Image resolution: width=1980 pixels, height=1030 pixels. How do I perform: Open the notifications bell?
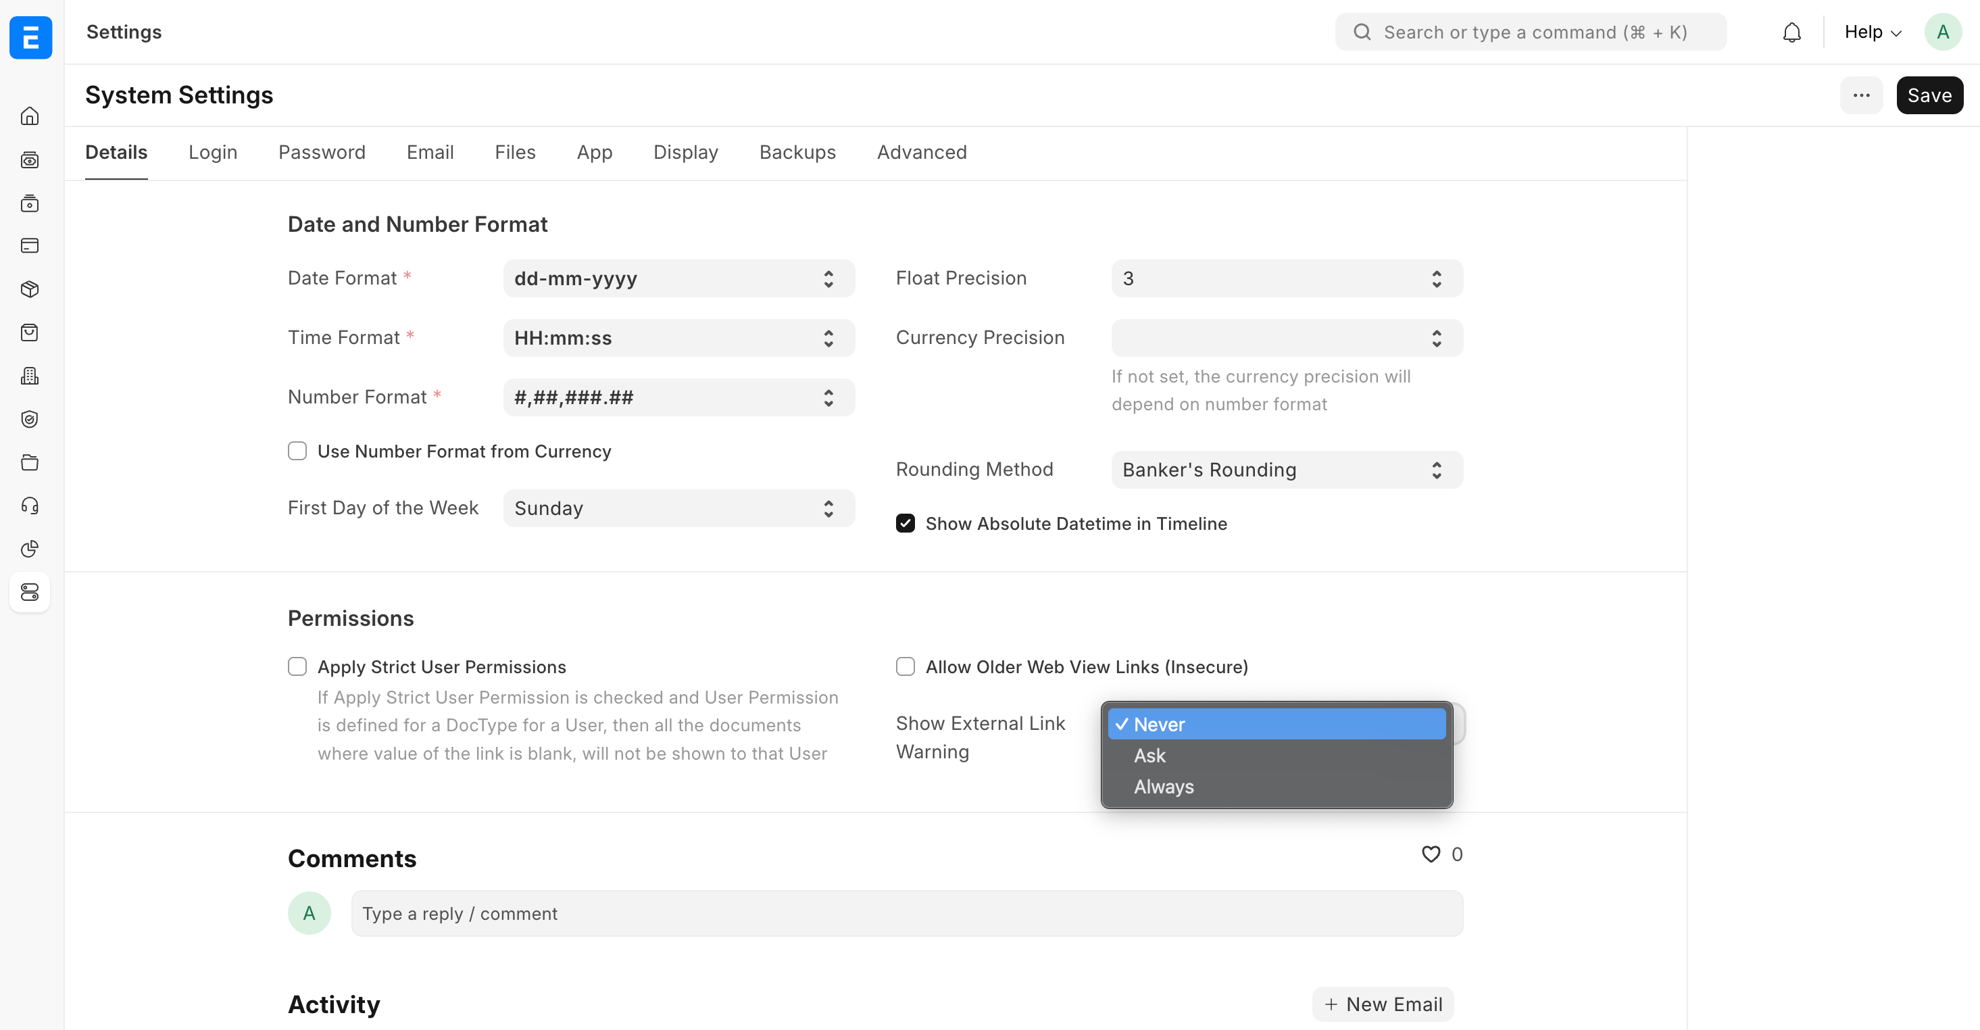click(1791, 32)
